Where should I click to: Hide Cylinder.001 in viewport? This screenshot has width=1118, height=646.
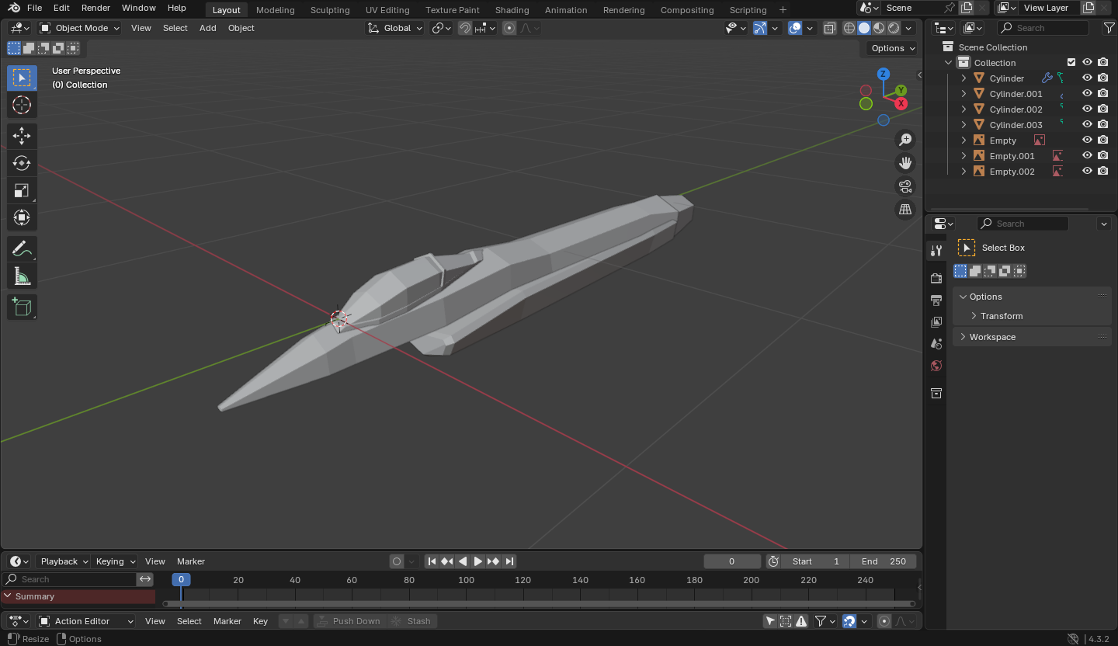[x=1087, y=93]
